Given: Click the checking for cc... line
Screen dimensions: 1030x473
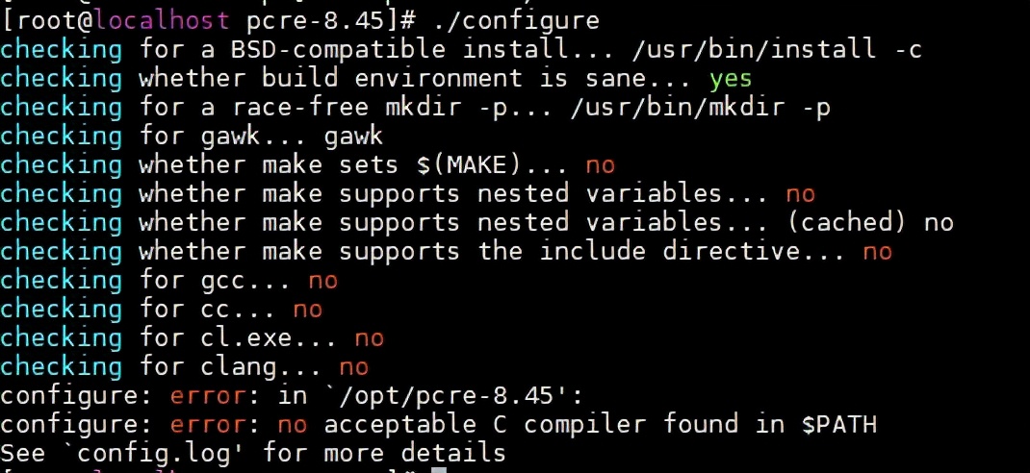Looking at the screenshot, I should 162,310.
